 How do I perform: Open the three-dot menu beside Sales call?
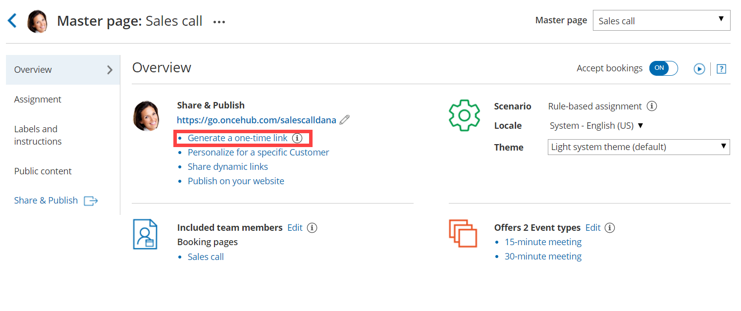pos(219,22)
